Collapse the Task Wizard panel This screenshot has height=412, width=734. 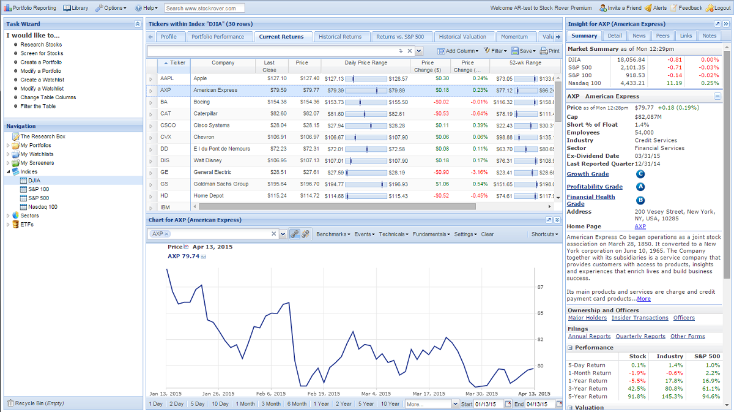(x=138, y=24)
